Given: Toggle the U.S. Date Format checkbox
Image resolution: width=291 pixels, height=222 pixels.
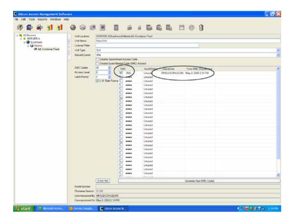Looking at the screenshot, I should coord(97,81).
